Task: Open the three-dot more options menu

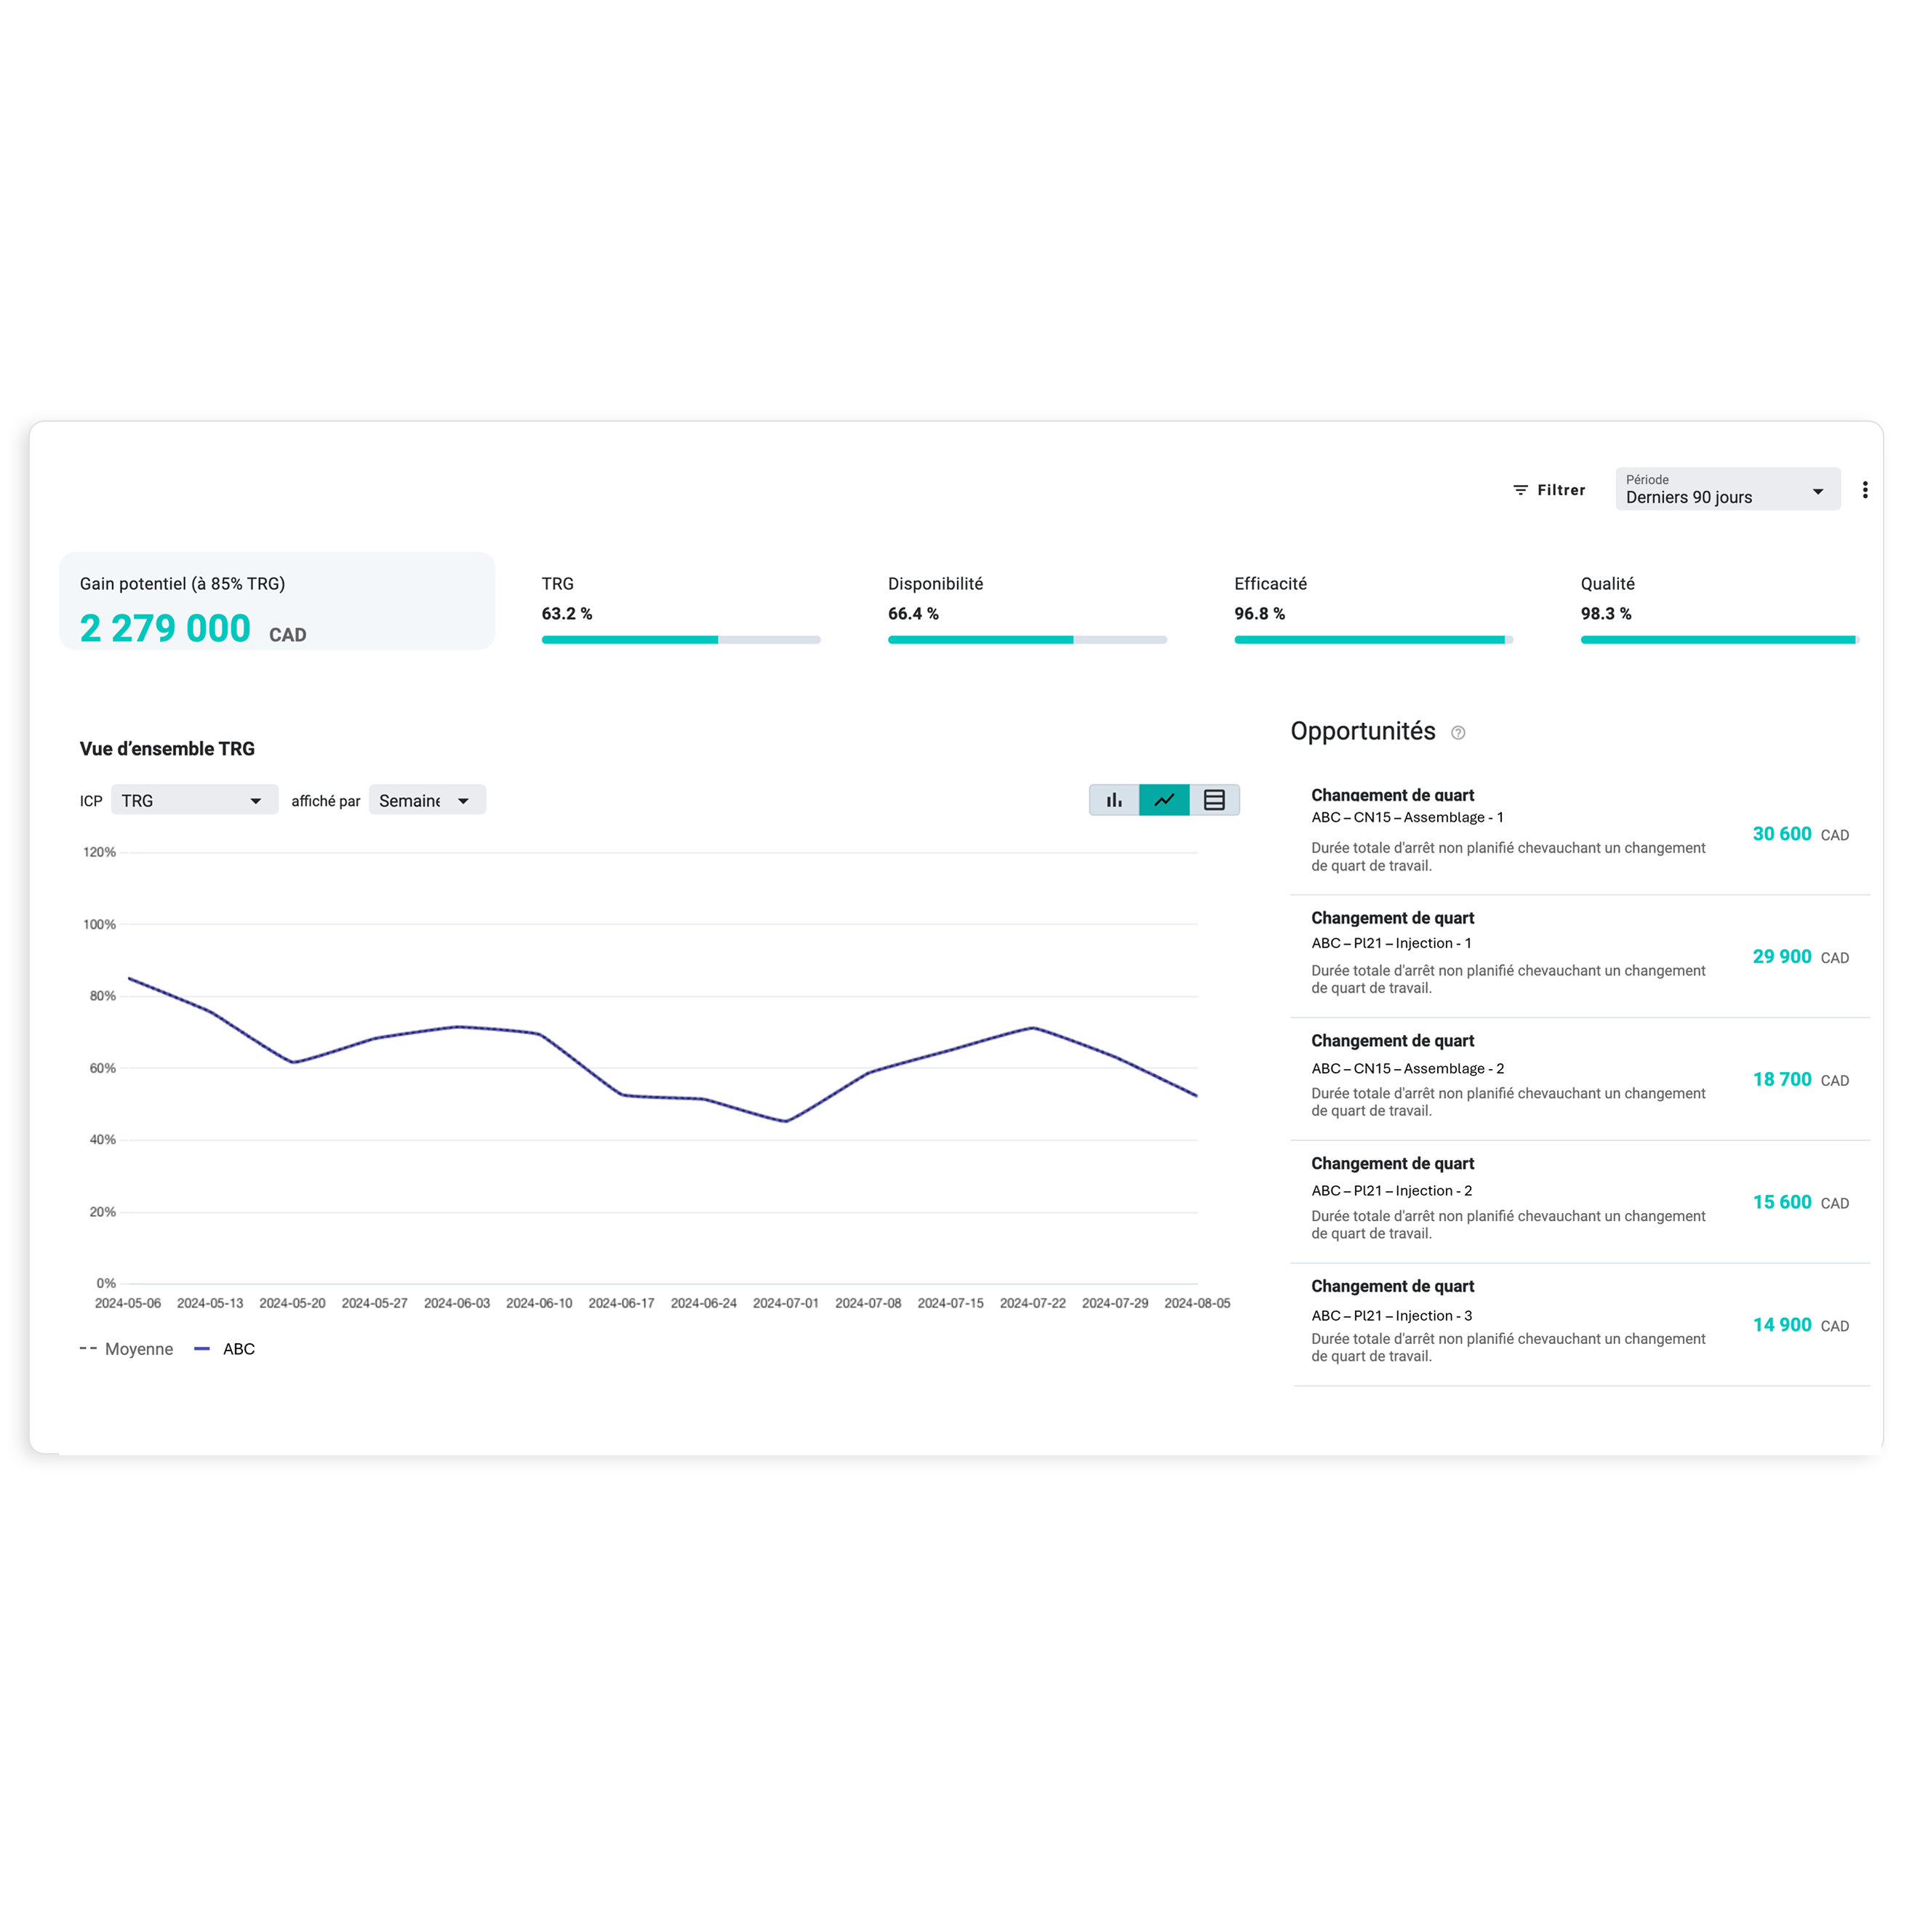Action: point(1864,490)
